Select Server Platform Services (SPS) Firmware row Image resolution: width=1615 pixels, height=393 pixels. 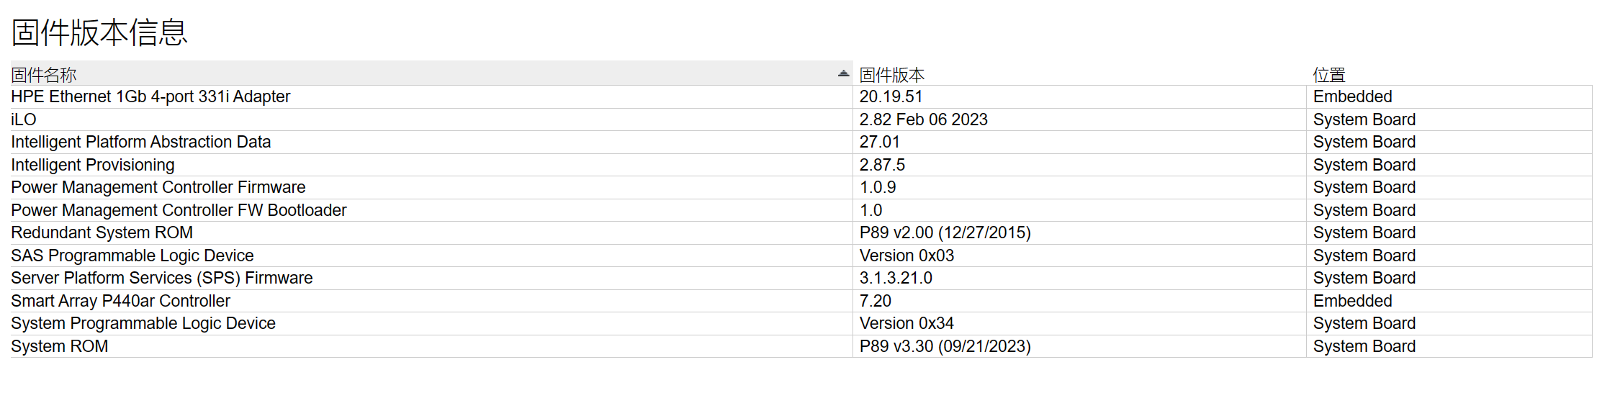tap(162, 279)
